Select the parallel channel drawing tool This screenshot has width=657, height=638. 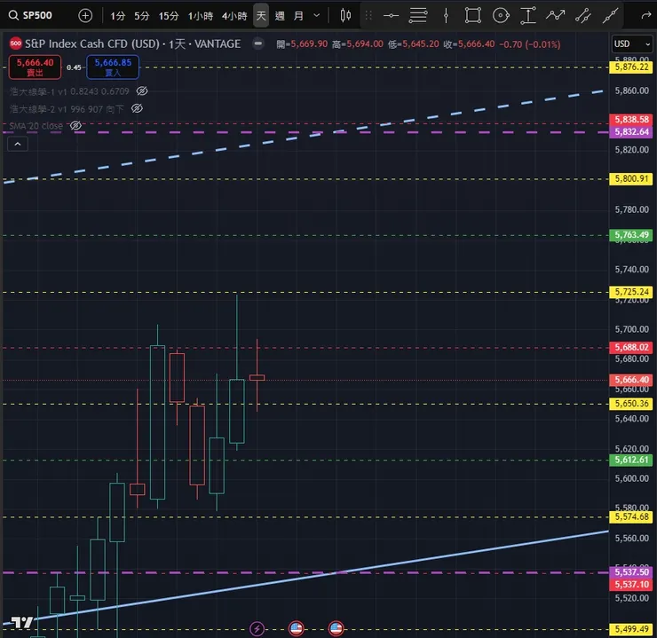coord(582,16)
